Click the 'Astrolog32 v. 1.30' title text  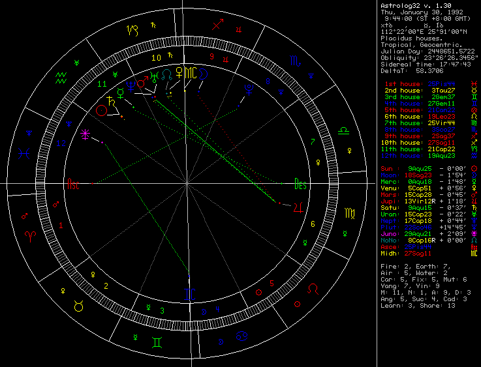coord(416,5)
